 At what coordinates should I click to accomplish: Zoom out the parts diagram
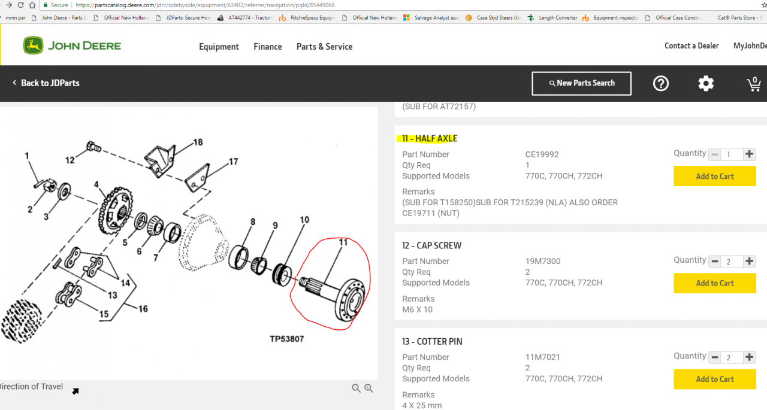[356, 388]
